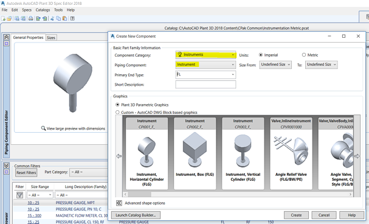
Task: Click the 10 - 25 link for PRESSURE GAUGE, MPT
Action: pyautogui.click(x=33, y=203)
